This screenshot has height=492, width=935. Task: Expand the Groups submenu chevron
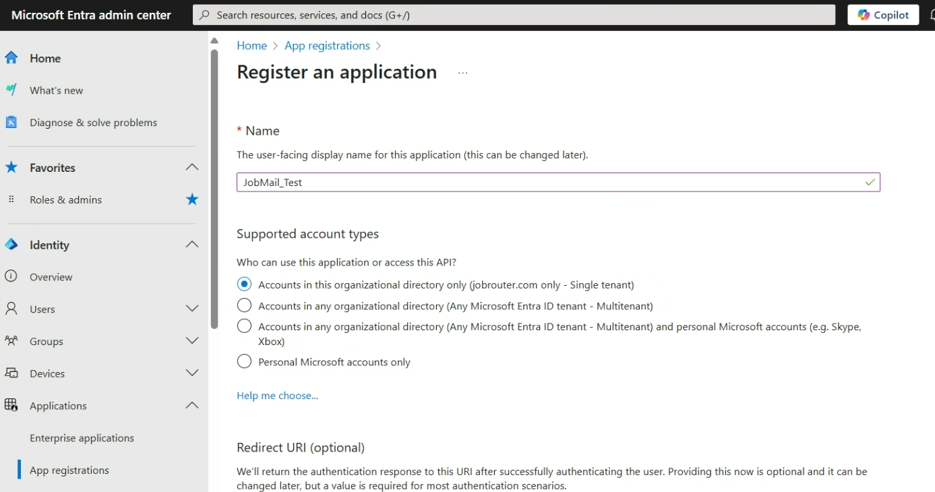tap(192, 341)
